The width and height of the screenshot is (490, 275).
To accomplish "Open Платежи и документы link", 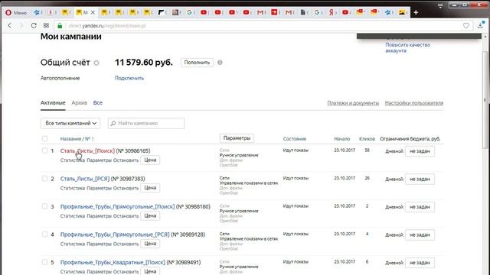I will click(353, 103).
